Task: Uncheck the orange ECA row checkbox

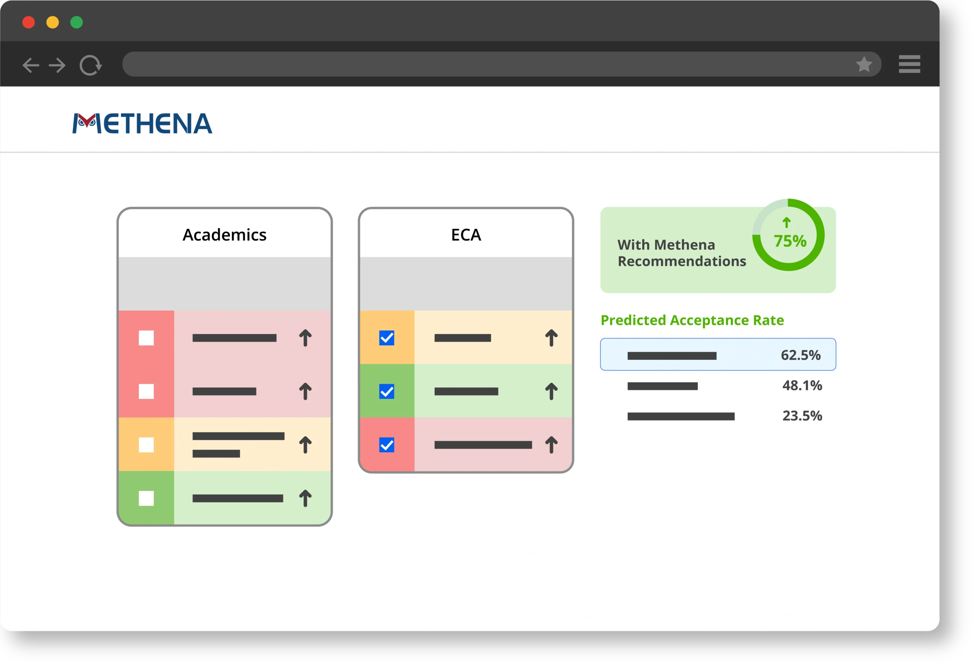Action: pyautogui.click(x=386, y=338)
